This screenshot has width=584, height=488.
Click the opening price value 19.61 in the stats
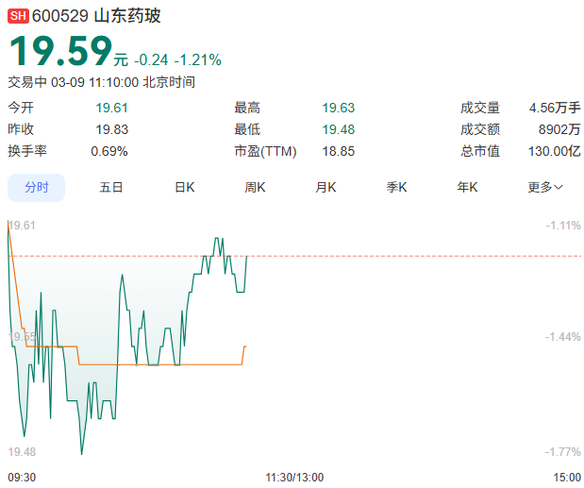(x=111, y=108)
